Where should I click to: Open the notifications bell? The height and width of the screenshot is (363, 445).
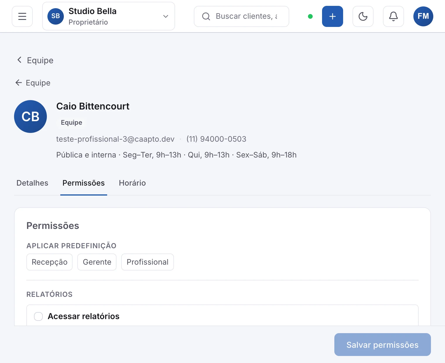tap(393, 16)
